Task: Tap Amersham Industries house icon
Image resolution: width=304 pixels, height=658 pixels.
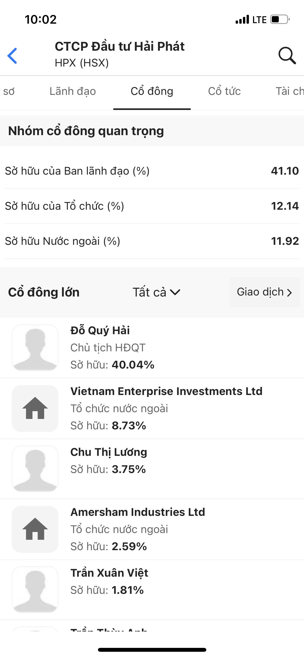Action: point(35,529)
